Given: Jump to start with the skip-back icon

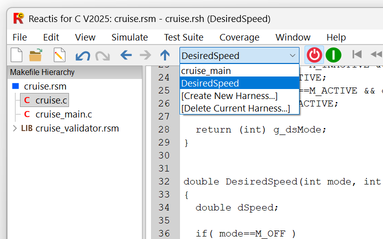Looking at the screenshot, I should (356, 54).
